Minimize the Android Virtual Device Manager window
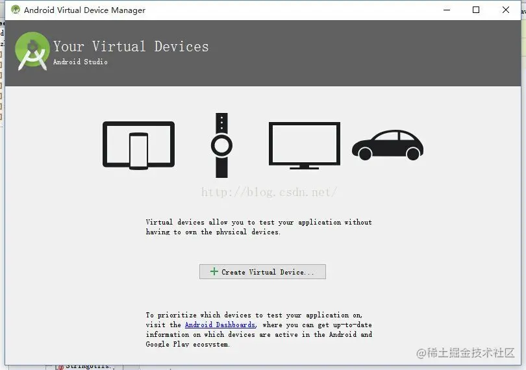The width and height of the screenshot is (526, 370). click(447, 10)
